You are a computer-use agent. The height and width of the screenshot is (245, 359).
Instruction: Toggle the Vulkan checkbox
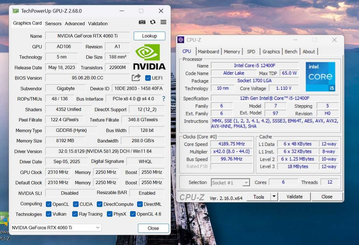48,214
